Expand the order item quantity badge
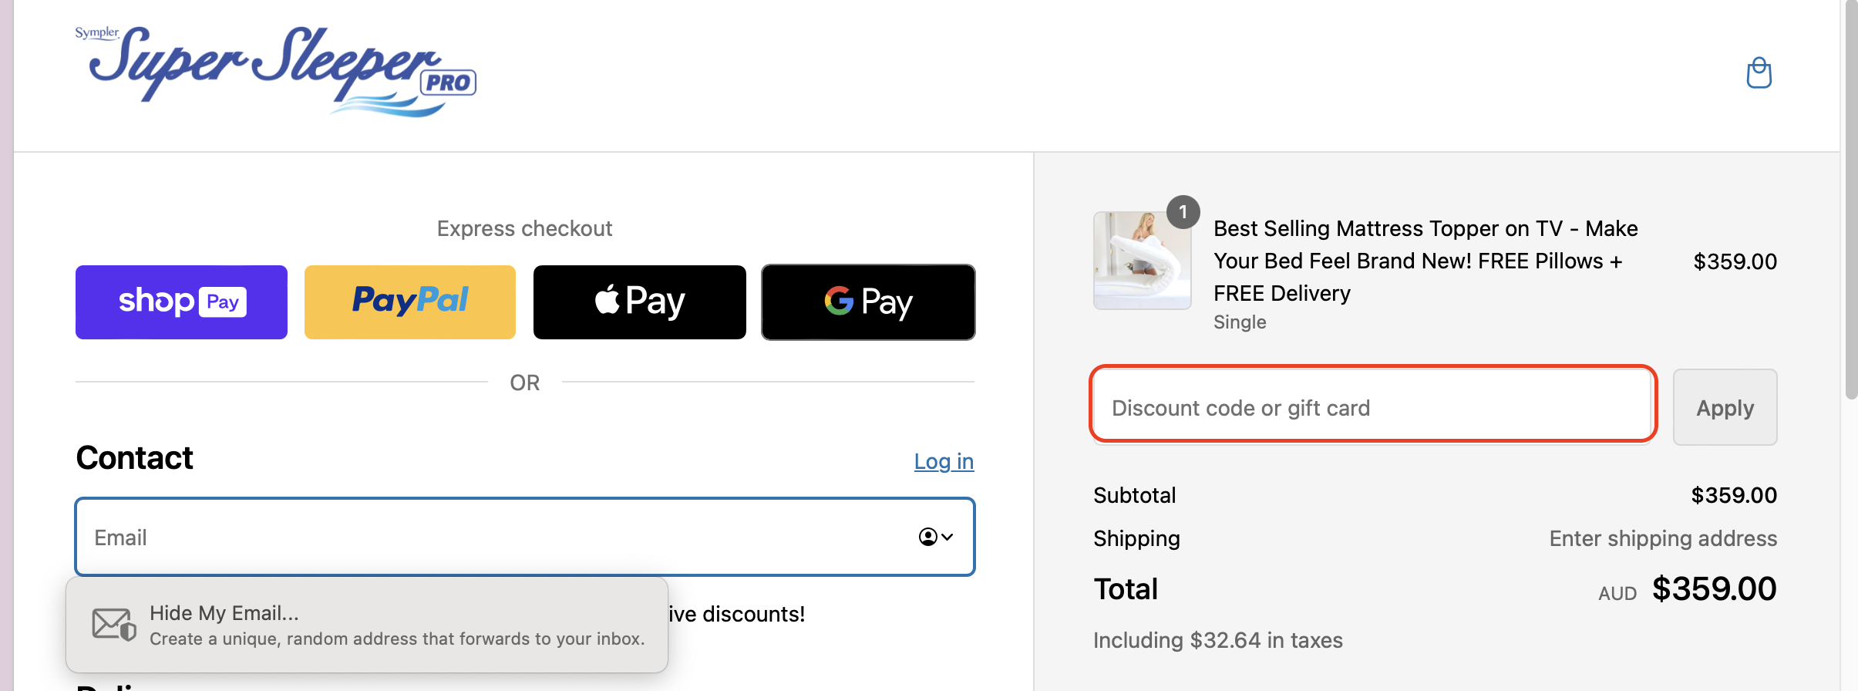Viewport: 1858px width, 691px height. coord(1183,211)
